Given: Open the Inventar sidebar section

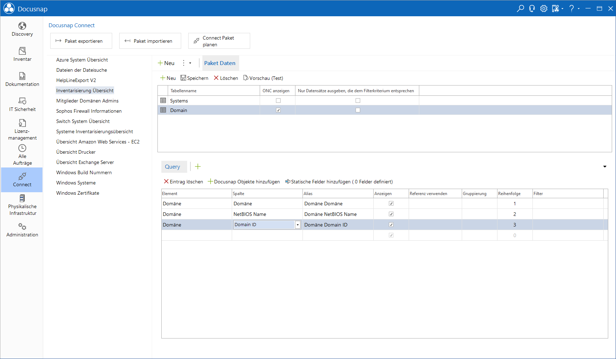Looking at the screenshot, I should pyautogui.click(x=22, y=54).
